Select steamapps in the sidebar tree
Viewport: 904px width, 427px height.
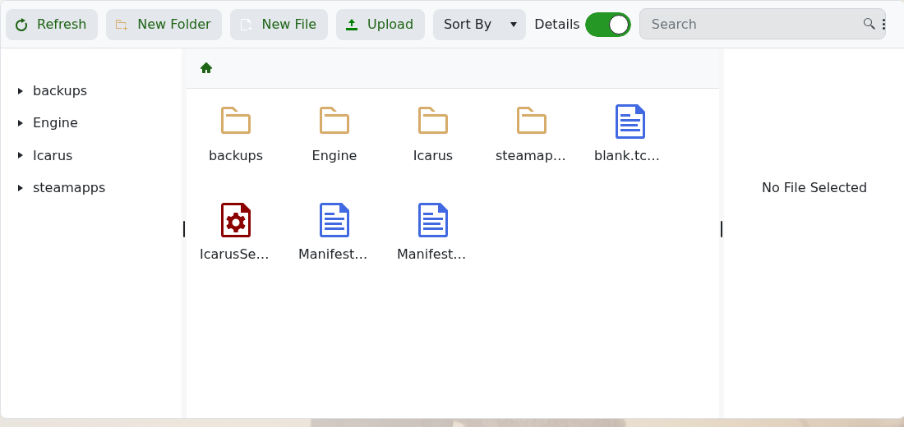click(69, 187)
